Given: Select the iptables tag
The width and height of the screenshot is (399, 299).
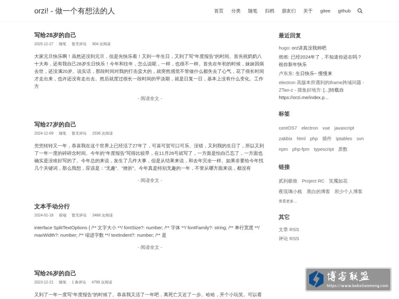Looking at the screenshot, I should 344,139.
